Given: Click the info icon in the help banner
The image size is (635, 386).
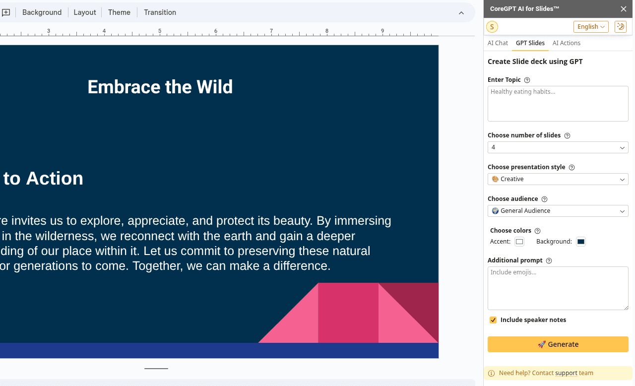Looking at the screenshot, I should (492, 373).
